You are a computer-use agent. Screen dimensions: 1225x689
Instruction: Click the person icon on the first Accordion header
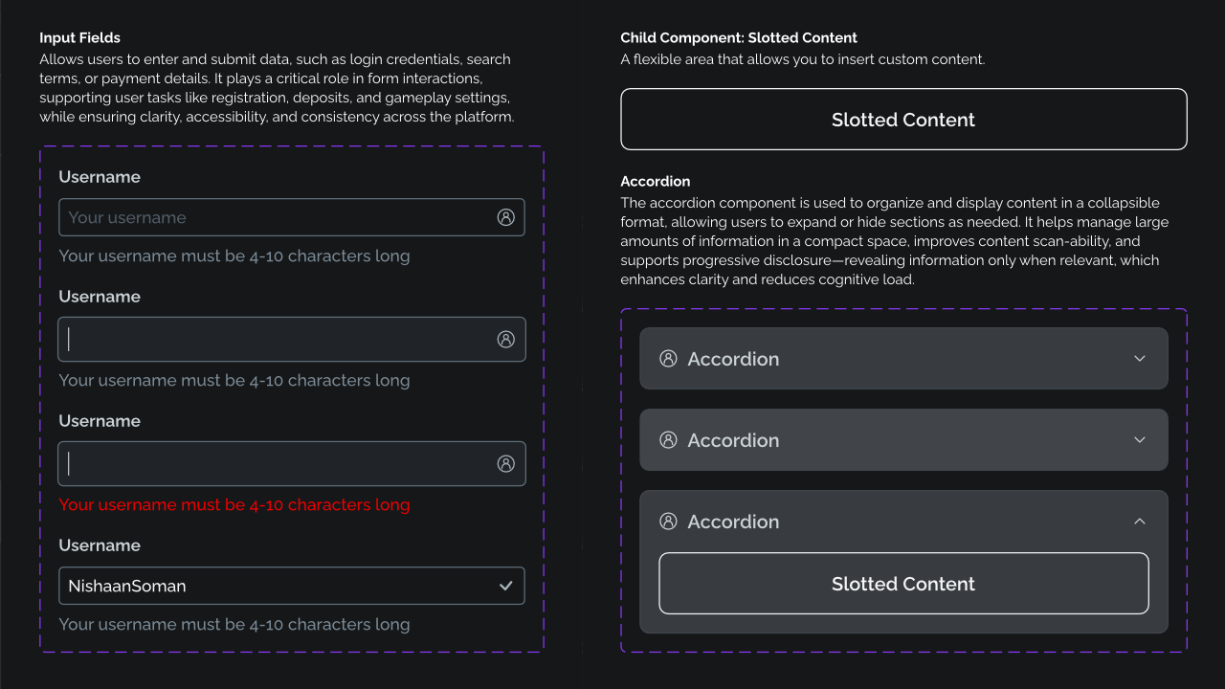pos(668,358)
